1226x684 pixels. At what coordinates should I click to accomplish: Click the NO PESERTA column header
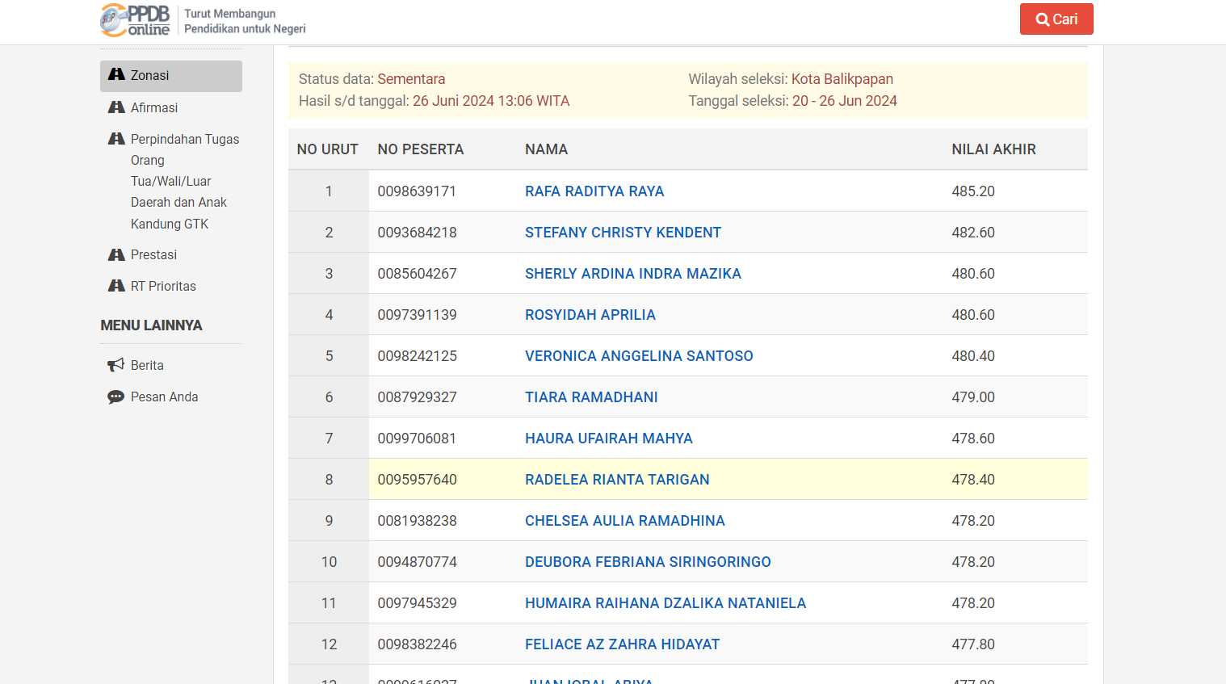[421, 149]
